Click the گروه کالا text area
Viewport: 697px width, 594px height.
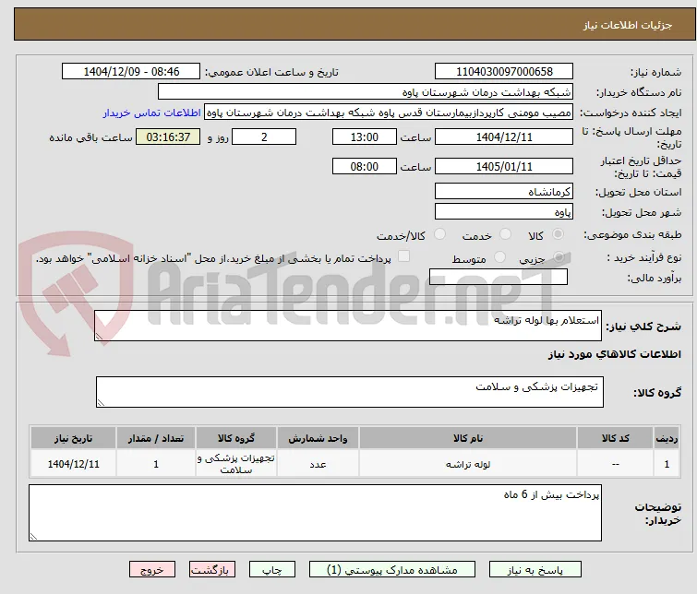(350, 391)
